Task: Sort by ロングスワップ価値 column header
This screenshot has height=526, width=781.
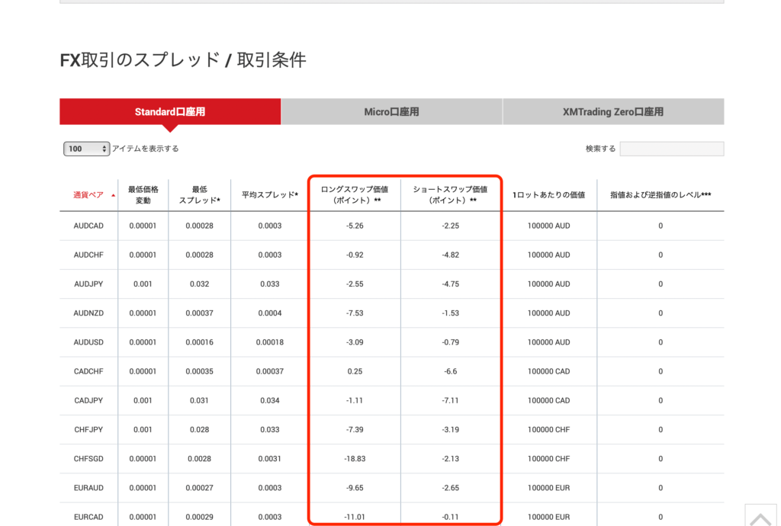Action: [x=355, y=194]
